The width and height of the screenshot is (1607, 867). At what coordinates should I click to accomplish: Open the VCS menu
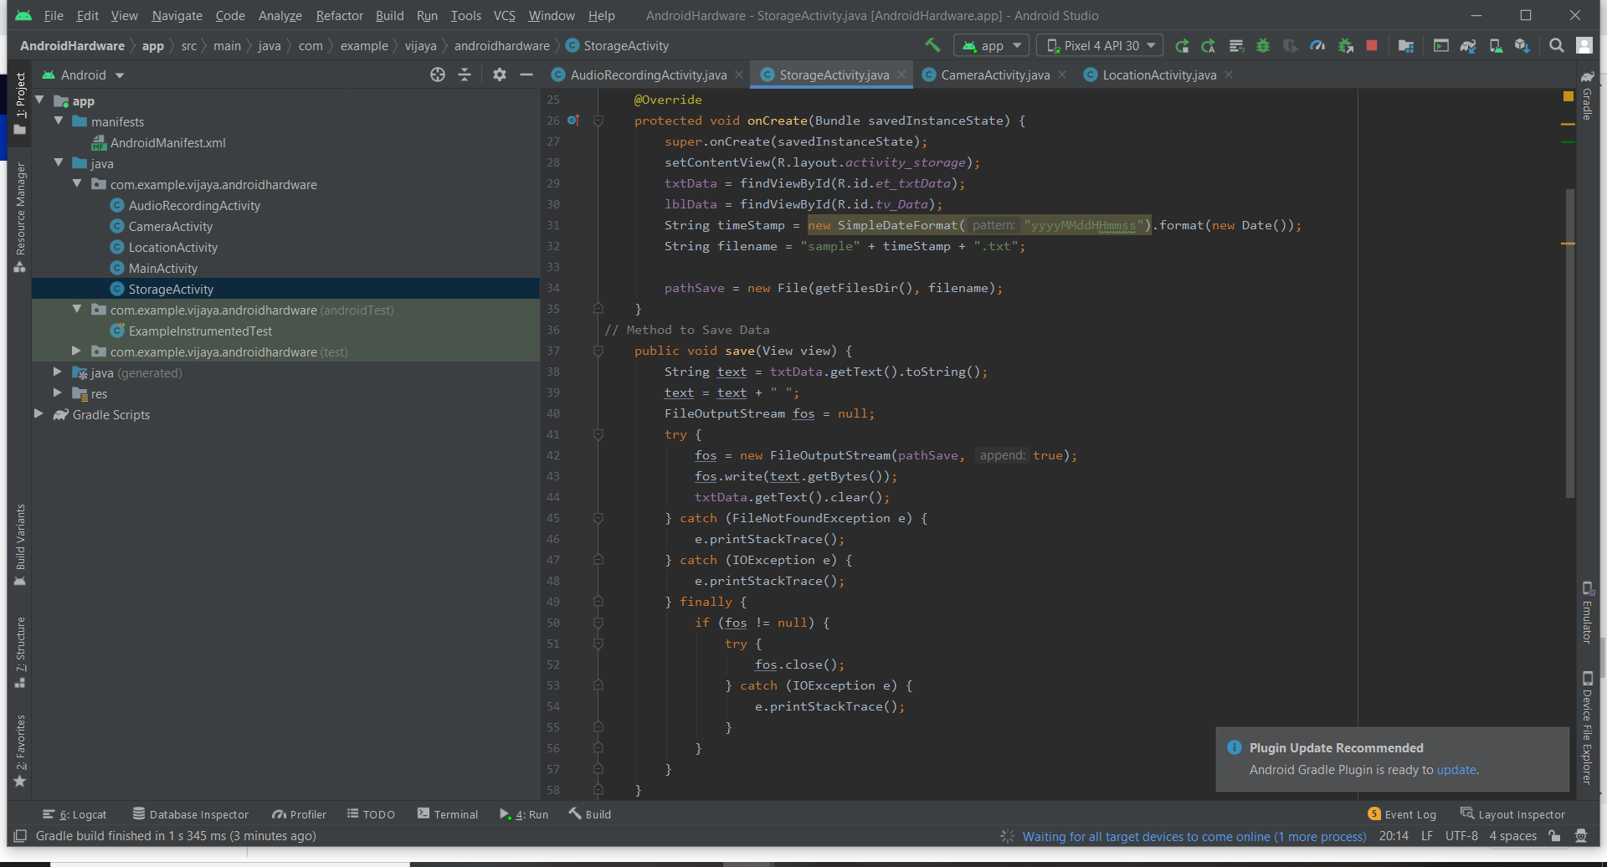[x=504, y=15]
